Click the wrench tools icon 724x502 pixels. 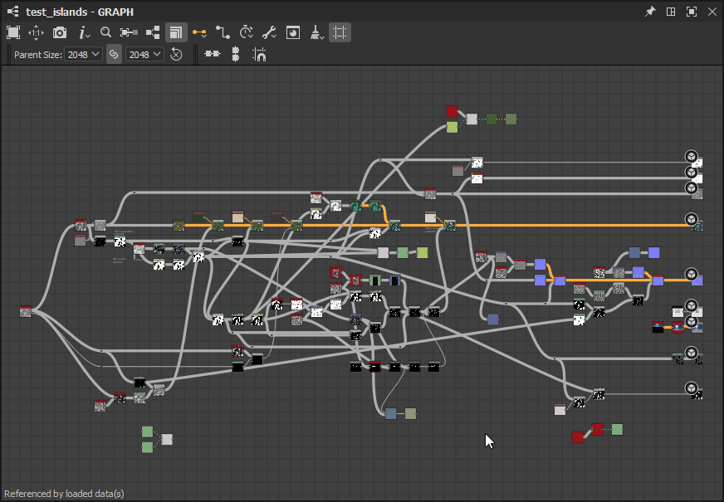click(270, 32)
